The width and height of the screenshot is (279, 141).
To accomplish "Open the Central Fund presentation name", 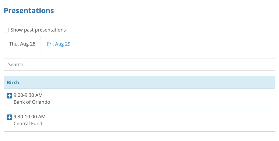I will (28, 124).
